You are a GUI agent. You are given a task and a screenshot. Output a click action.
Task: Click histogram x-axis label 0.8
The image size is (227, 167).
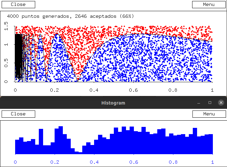coord(173,162)
